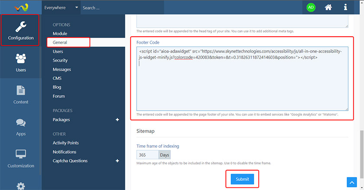Open the info icon in the header
This screenshot has width=364, height=190.
pos(345,7)
